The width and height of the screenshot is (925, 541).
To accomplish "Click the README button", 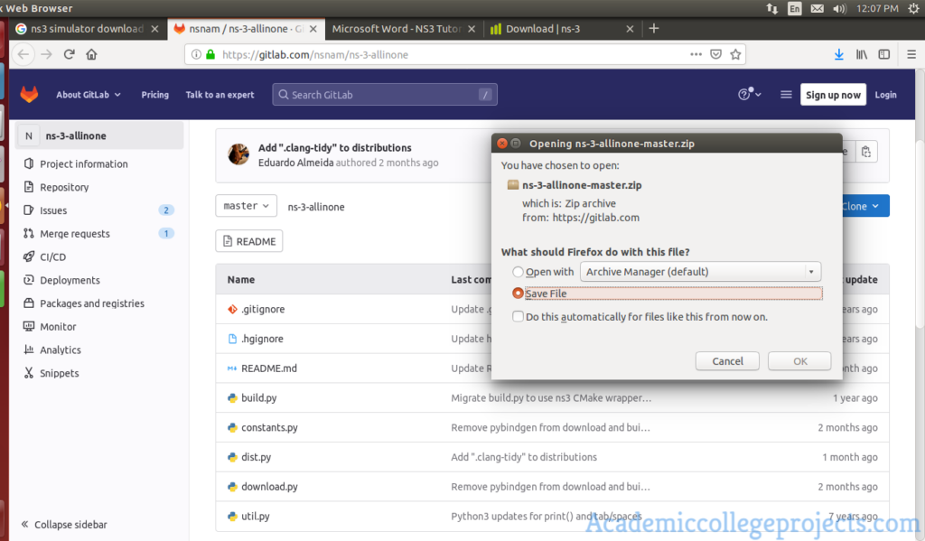I will click(249, 241).
